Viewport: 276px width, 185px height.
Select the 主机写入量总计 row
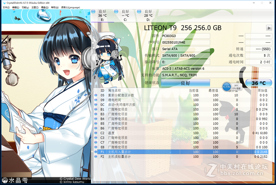coord(181,152)
